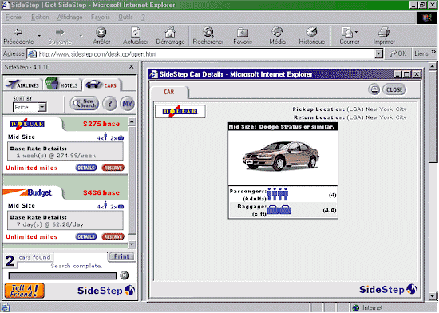Click the main page scroll down arrow
Screen dimensions: 439x313
[433, 295]
